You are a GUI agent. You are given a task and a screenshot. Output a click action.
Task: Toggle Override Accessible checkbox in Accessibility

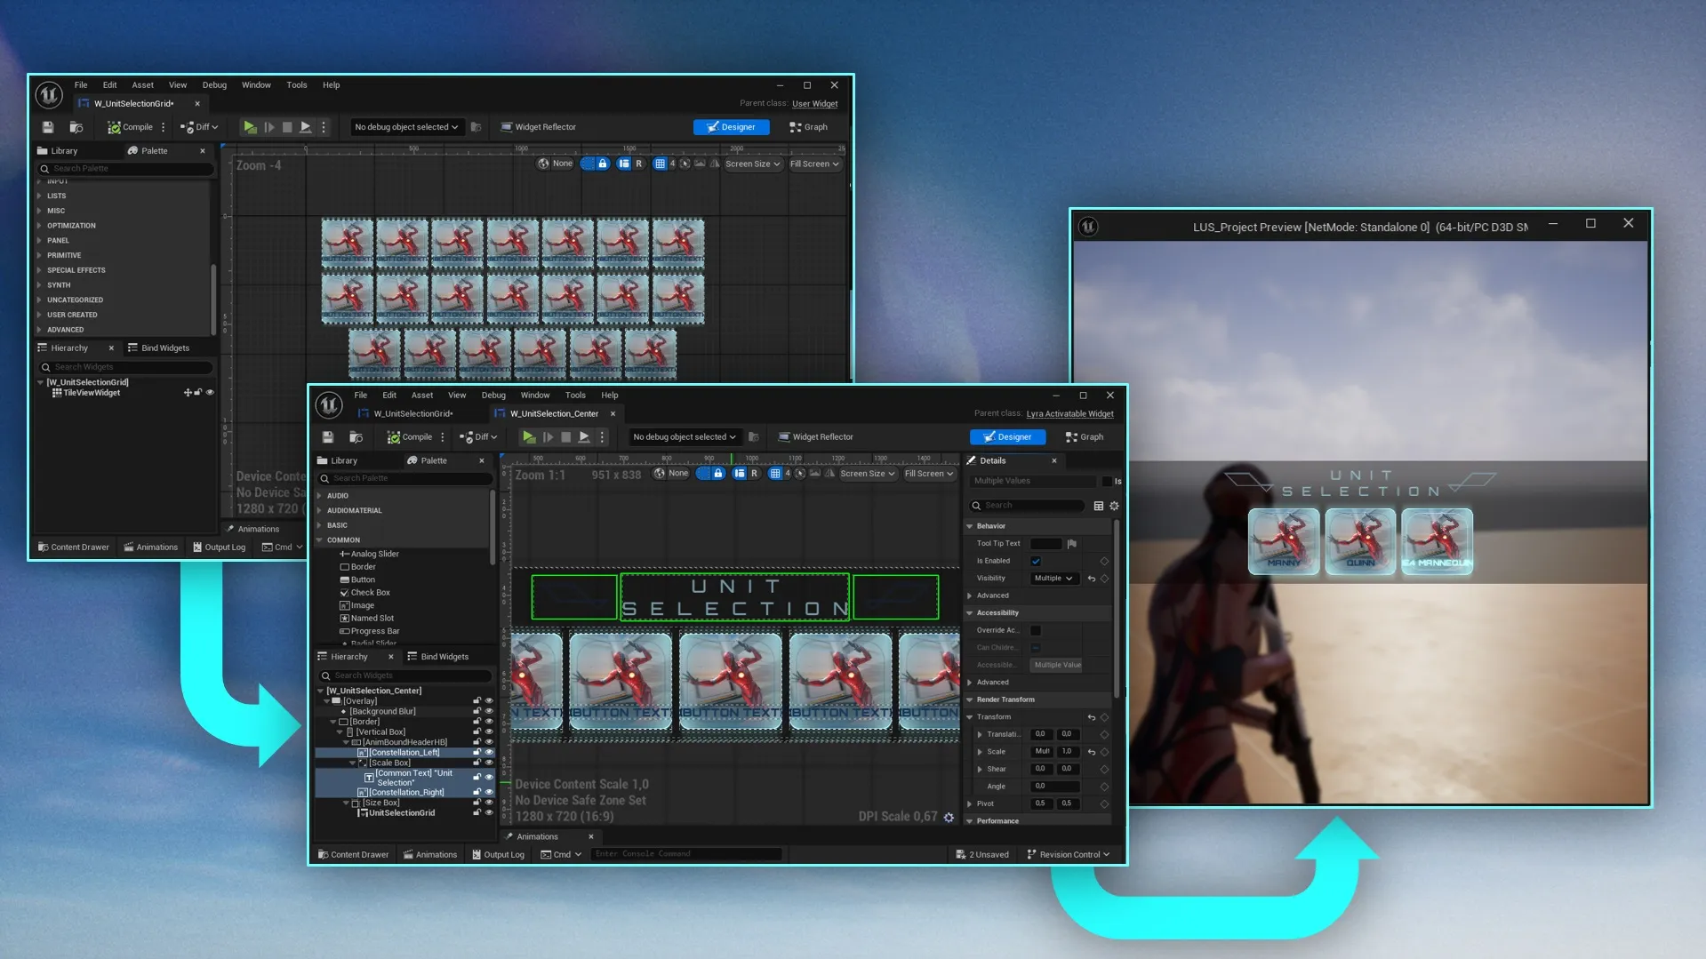tap(1036, 631)
